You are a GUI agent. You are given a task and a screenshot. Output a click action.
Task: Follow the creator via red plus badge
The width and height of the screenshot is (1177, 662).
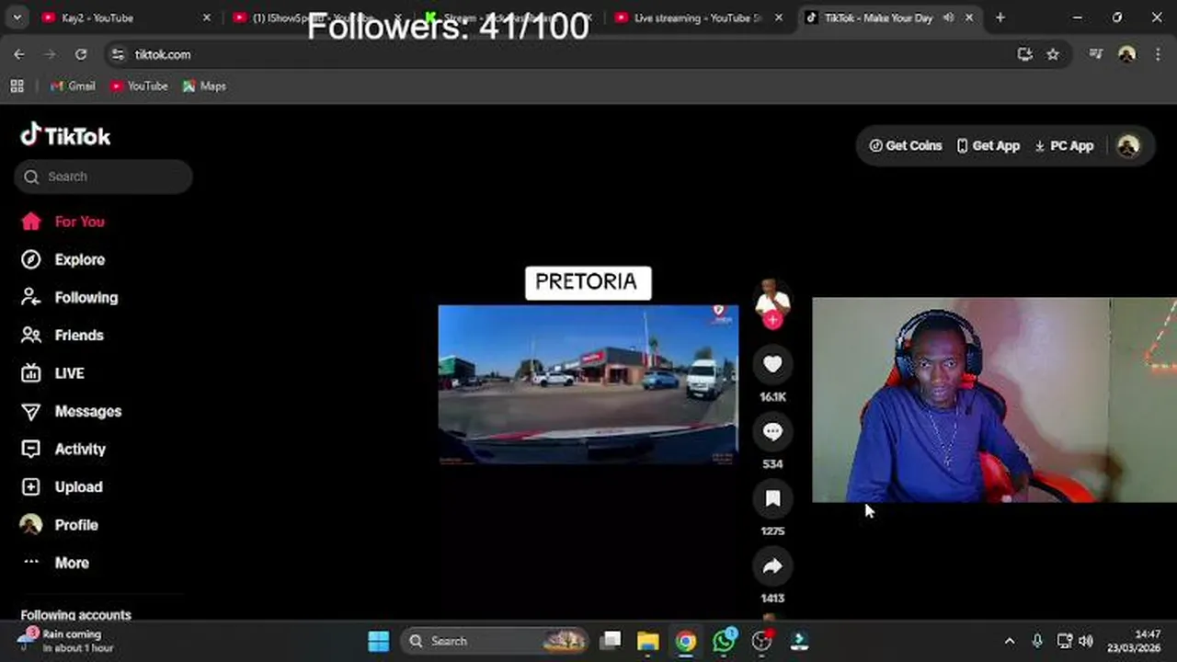(x=772, y=320)
